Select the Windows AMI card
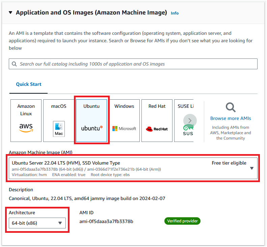Image resolution: width=267 pixels, height=247 pixels. (124, 121)
